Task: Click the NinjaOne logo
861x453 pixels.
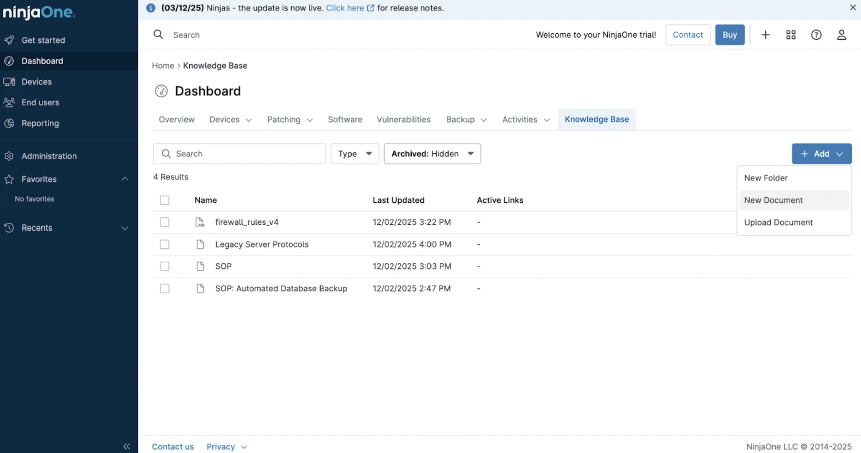Action: pos(39,13)
